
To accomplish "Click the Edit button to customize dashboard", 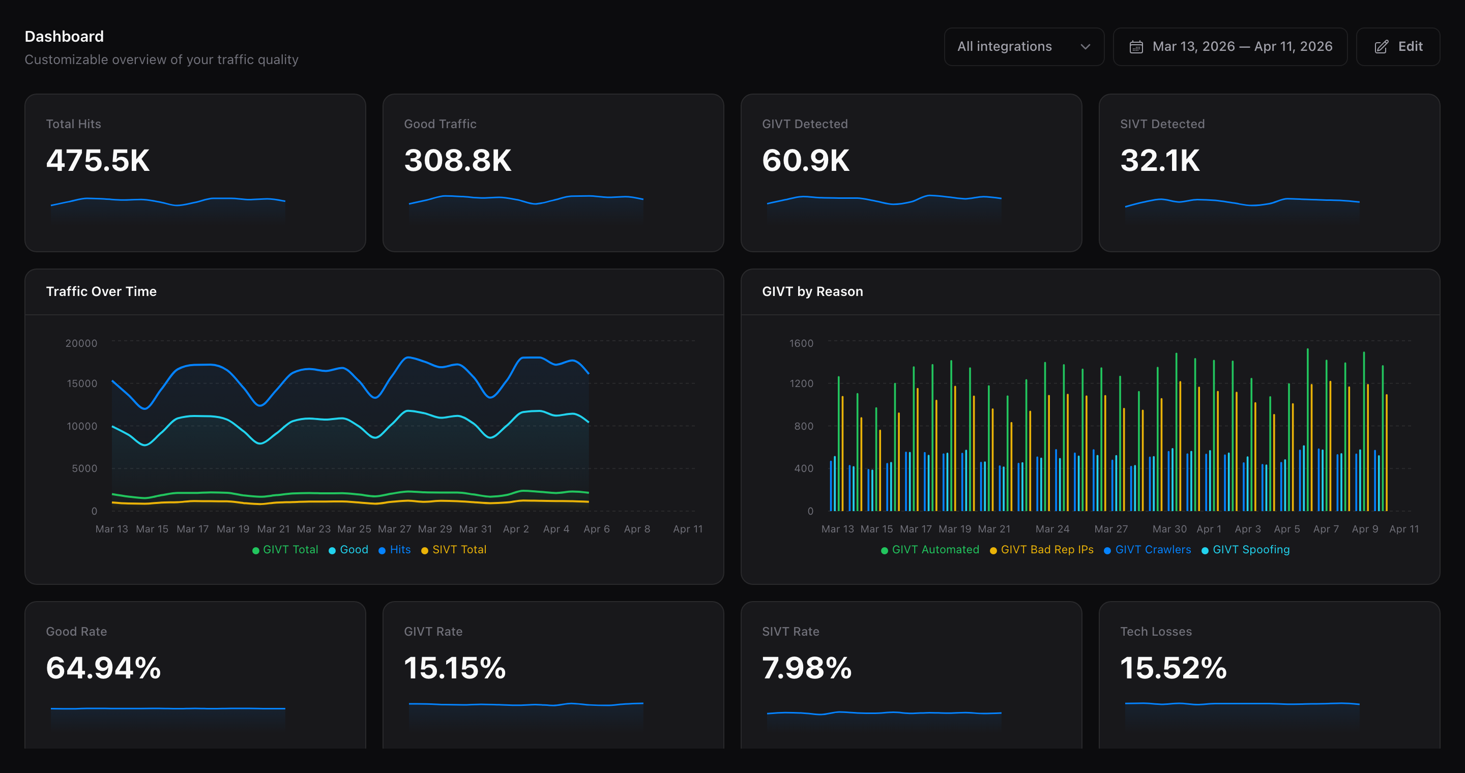I will tap(1398, 47).
